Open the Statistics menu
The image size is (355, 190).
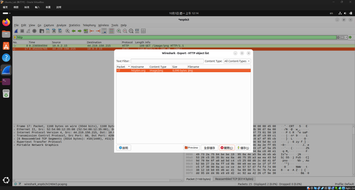(75, 25)
